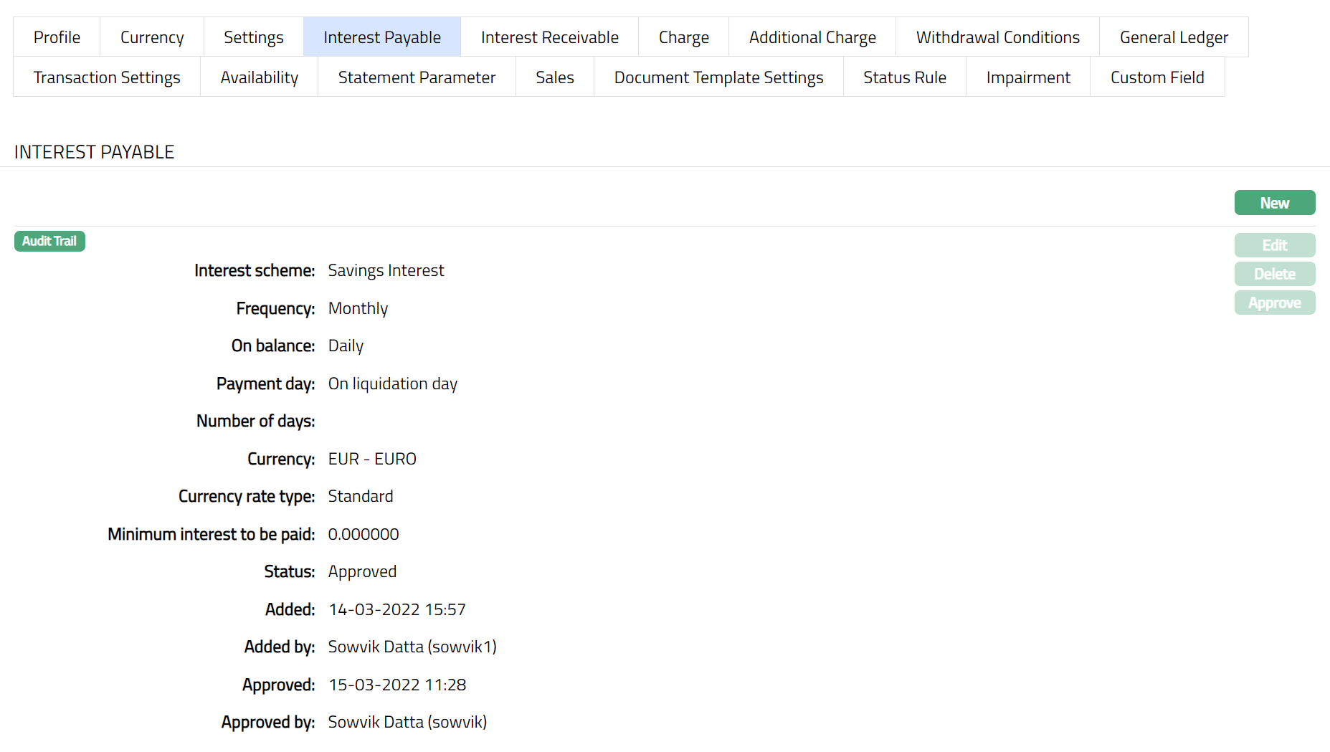Screen dimensions: 1330x752
Task: Select the Interest Payable tab
Action: pos(382,37)
